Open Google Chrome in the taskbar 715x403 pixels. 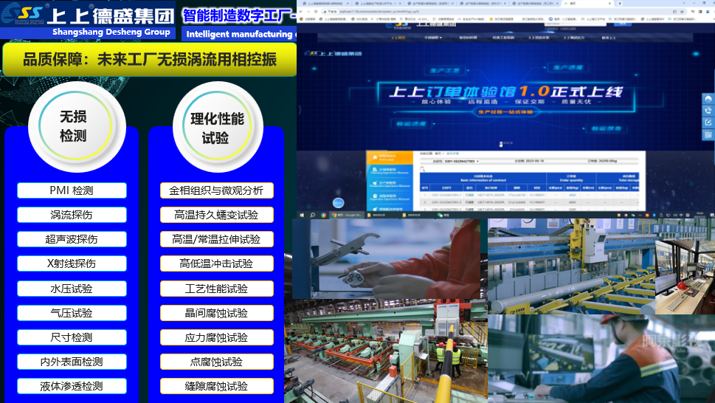346,215
